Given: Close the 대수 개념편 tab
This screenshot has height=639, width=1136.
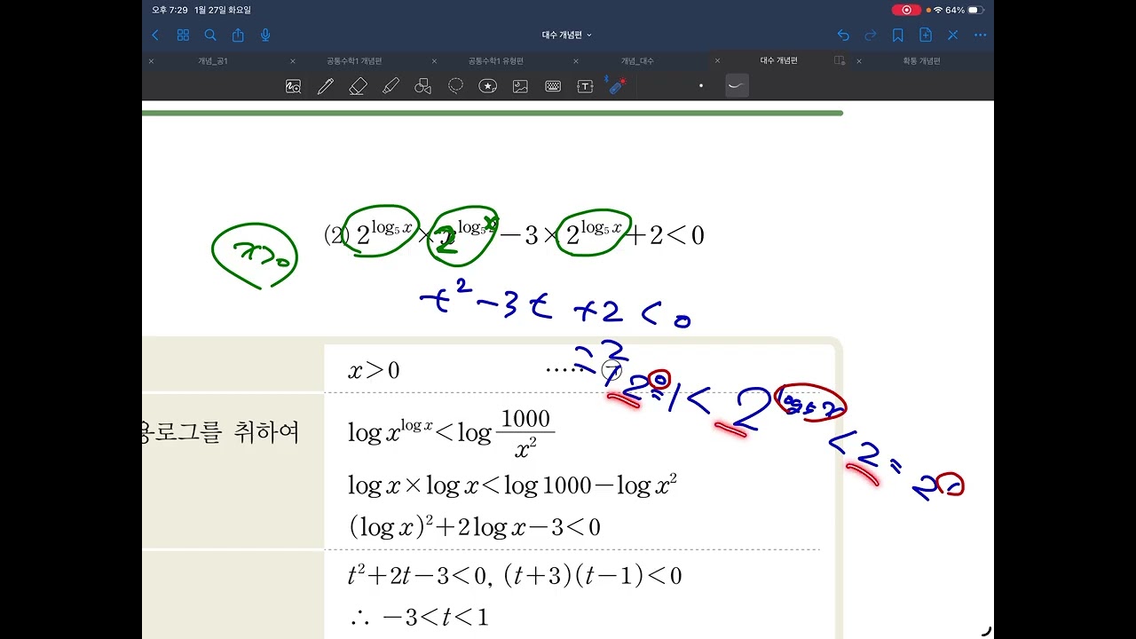Looking at the screenshot, I should 717,61.
